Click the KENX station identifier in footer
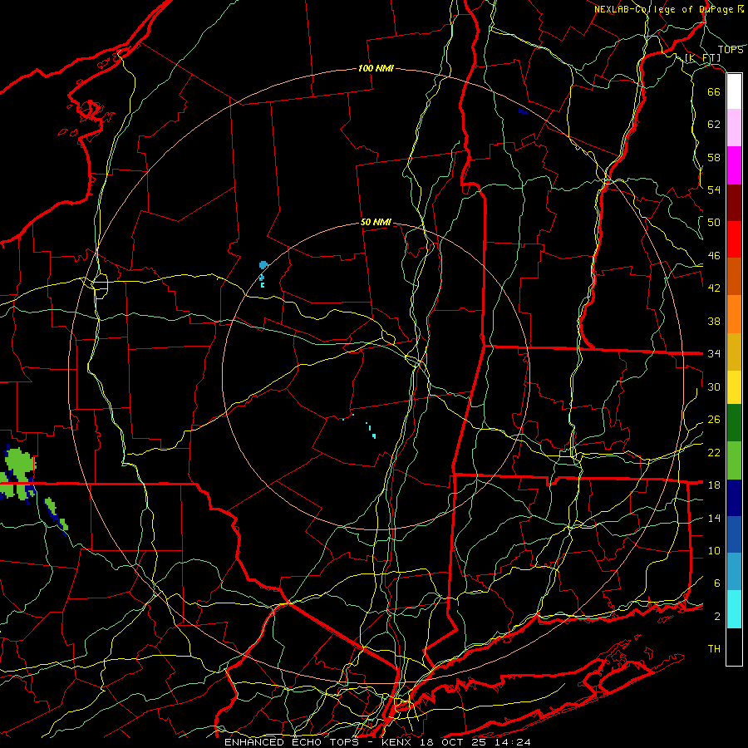 click(x=398, y=742)
